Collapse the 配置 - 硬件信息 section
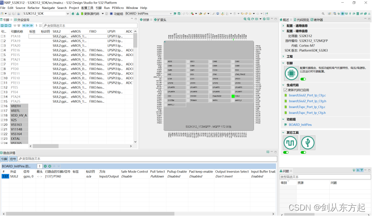The width and height of the screenshot is (372, 216). (283, 31)
